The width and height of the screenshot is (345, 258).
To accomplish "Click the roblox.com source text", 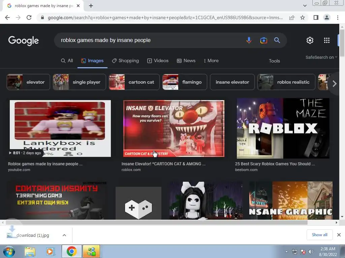I will (x=131, y=170).
